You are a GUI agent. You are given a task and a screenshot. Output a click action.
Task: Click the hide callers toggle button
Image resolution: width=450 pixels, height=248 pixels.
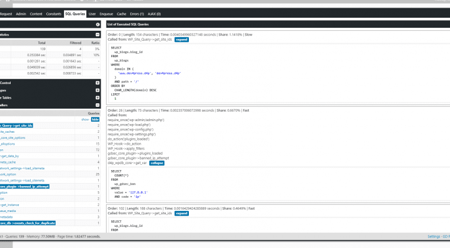tap(95, 119)
